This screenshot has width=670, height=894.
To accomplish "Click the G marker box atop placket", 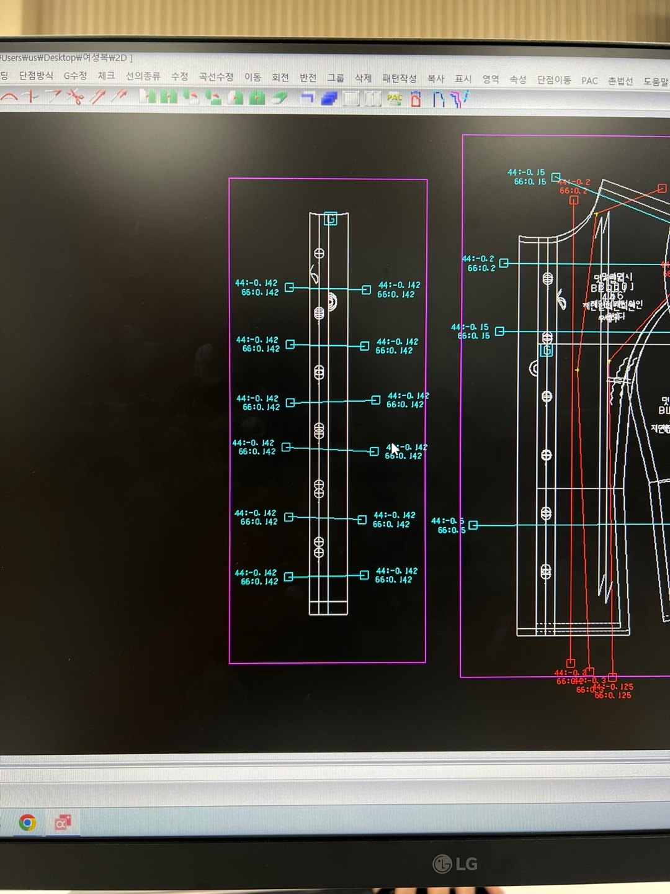I will point(331,219).
